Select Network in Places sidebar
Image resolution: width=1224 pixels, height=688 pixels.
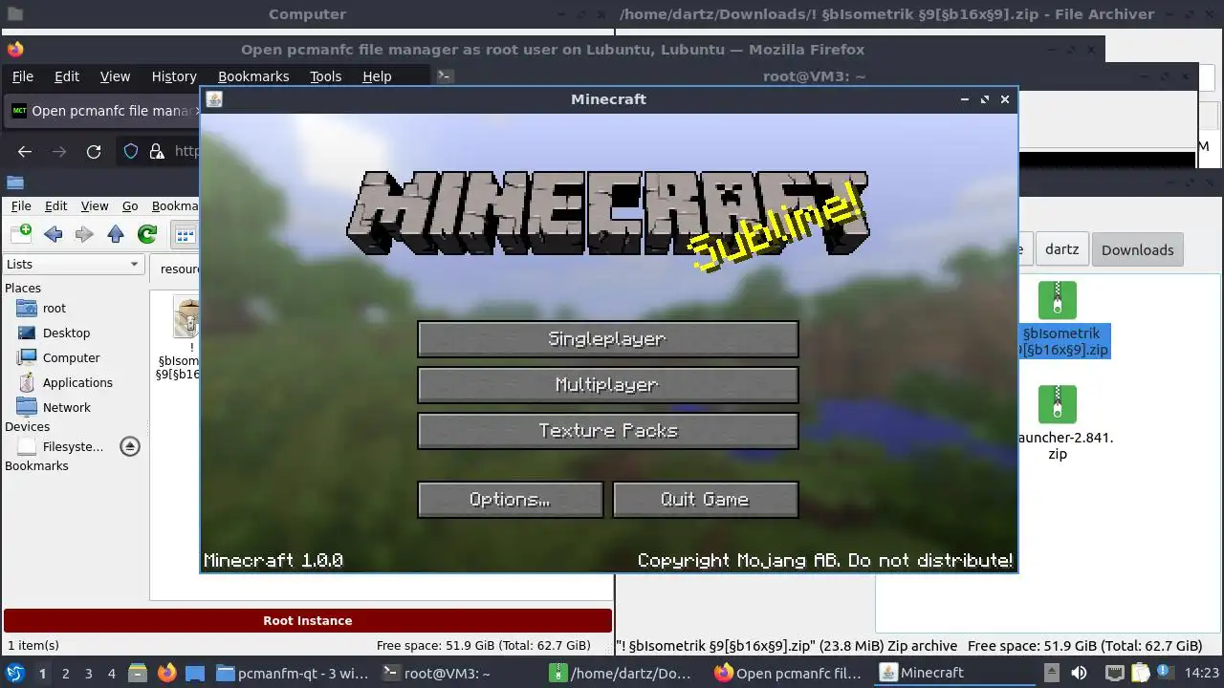(66, 408)
